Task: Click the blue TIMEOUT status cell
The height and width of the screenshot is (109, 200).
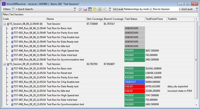Action: [134, 82]
